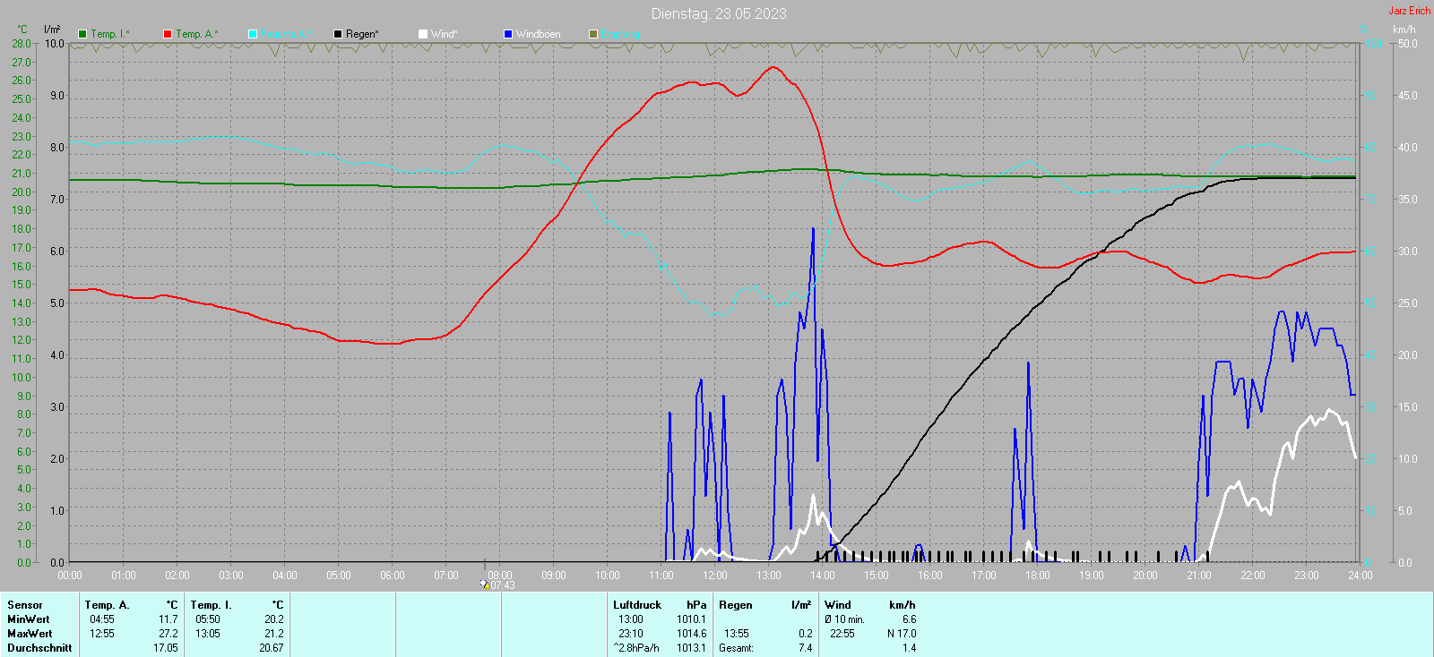This screenshot has height=657, width=1434.
Task: Click the 50.0 wind speed axis value
Action: point(1408,44)
